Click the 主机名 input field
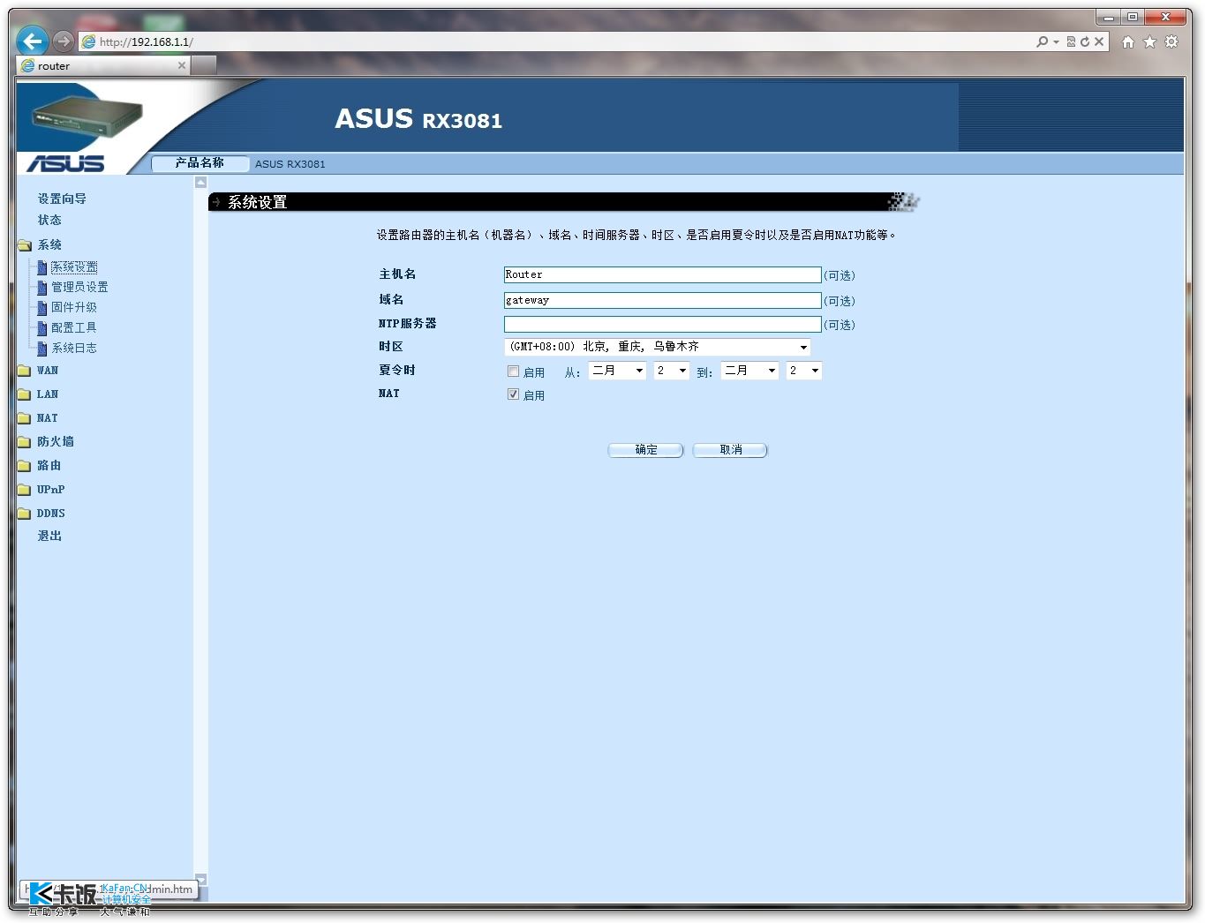This screenshot has width=1205, height=923. click(662, 275)
